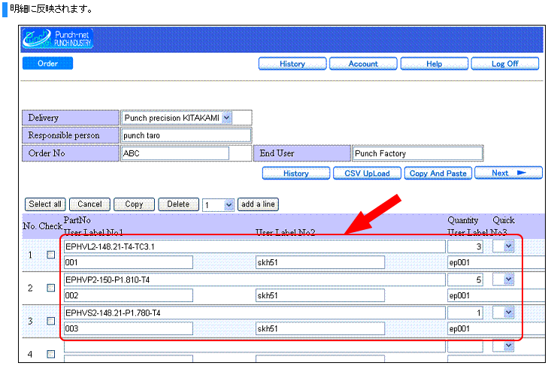Open the Order tab
The image size is (548, 366).
click(x=47, y=63)
